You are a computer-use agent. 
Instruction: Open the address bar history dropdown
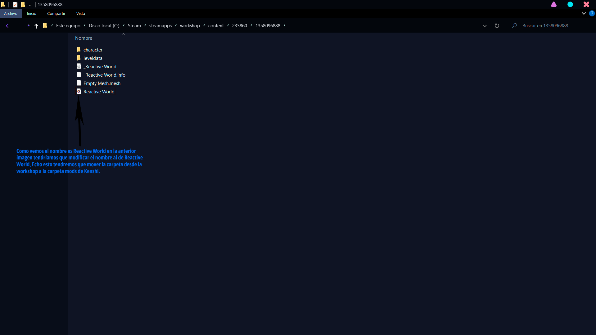485,26
